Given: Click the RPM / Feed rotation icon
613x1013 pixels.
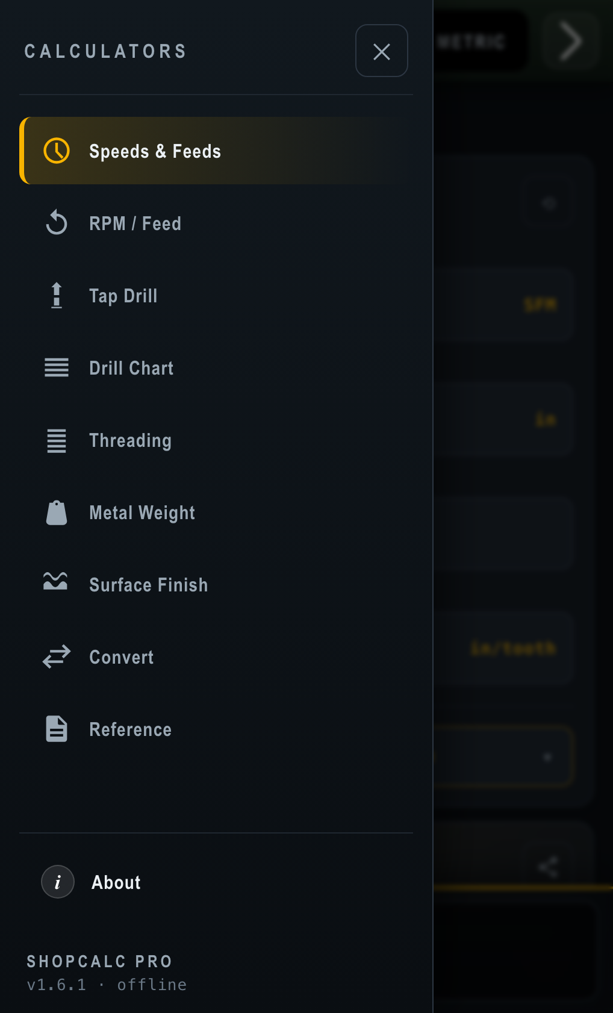Looking at the screenshot, I should 57,223.
